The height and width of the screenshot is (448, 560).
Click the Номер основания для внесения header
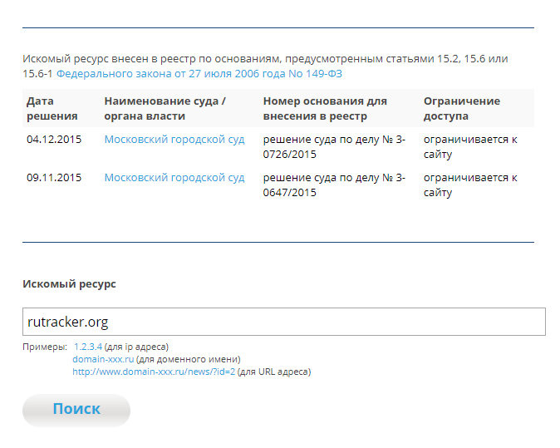click(x=325, y=109)
